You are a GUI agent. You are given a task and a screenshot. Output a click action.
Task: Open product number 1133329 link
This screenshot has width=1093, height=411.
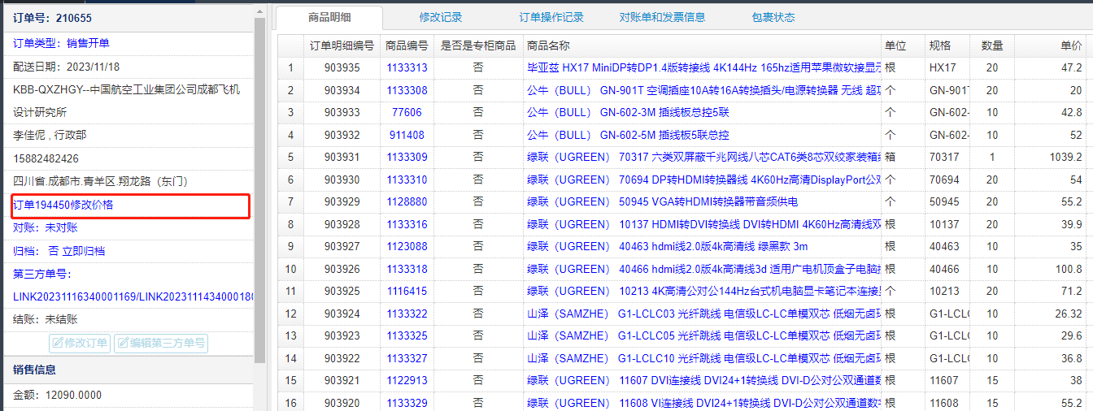(x=407, y=403)
